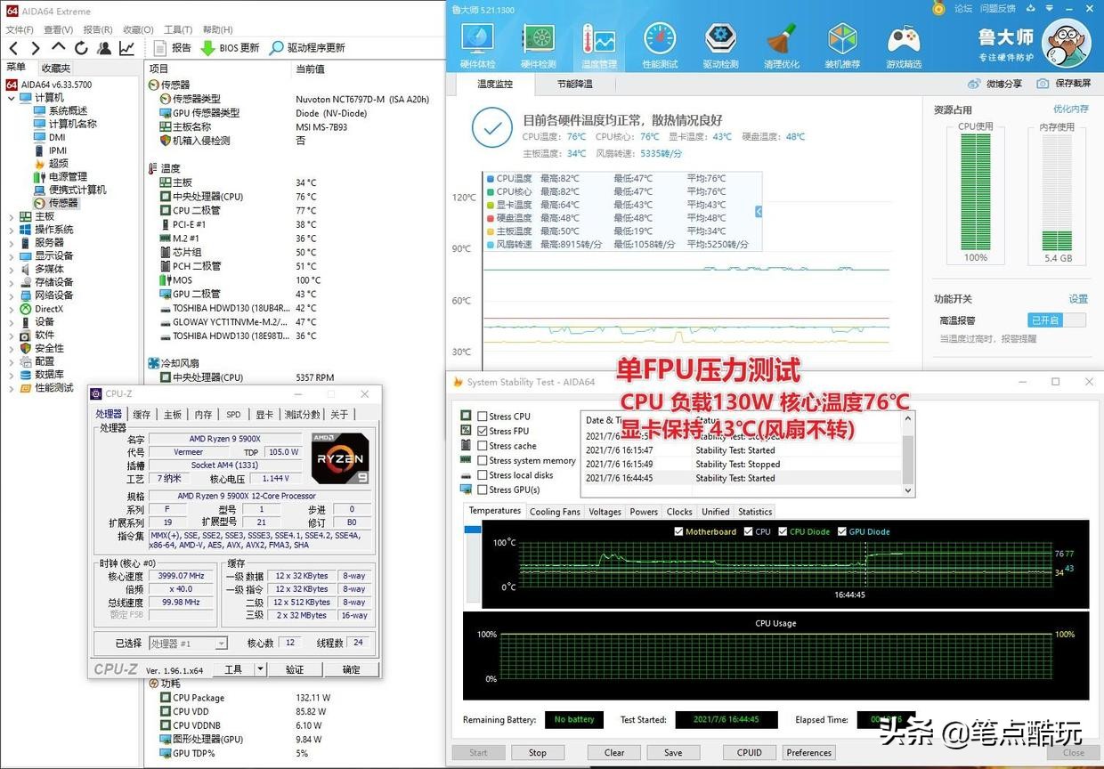Expand the 服务器 tree node
The height and width of the screenshot is (769, 1104).
point(11,242)
